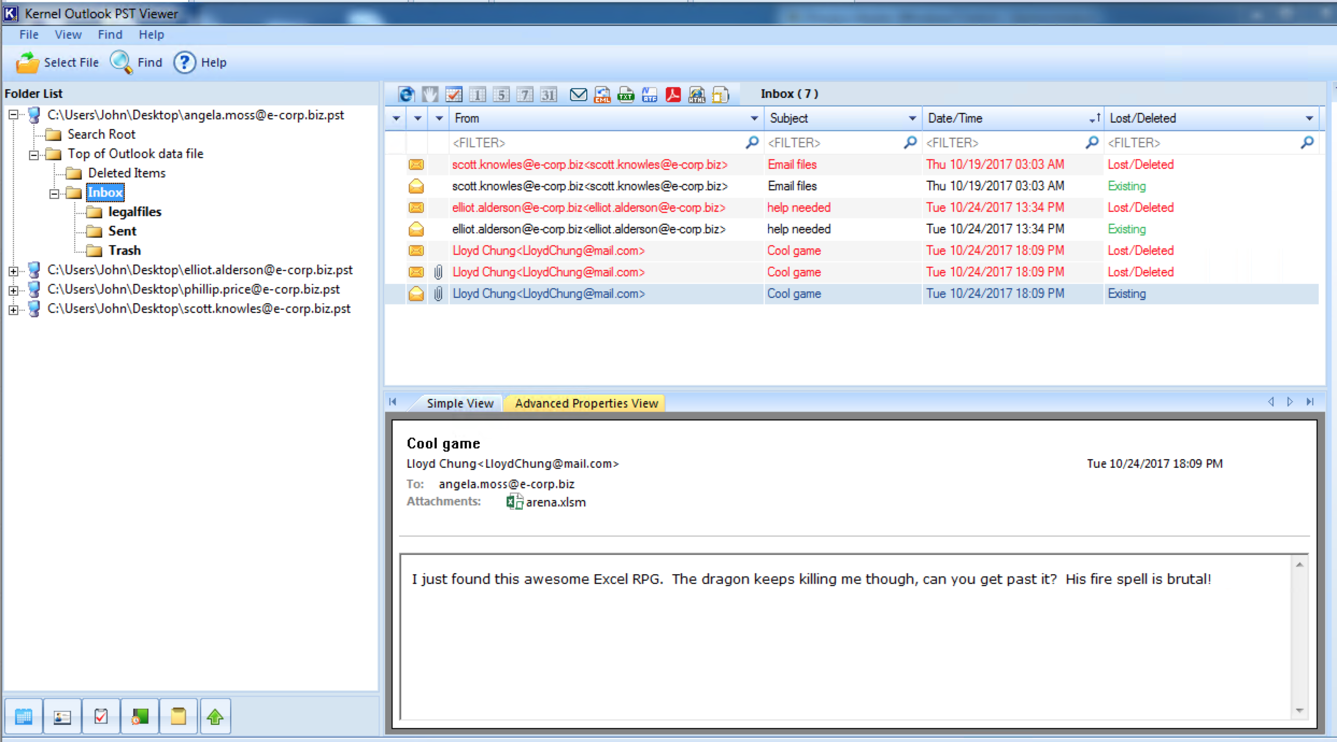Select the 1-day calendar view icon
The image size is (1337, 742).
[477, 95]
